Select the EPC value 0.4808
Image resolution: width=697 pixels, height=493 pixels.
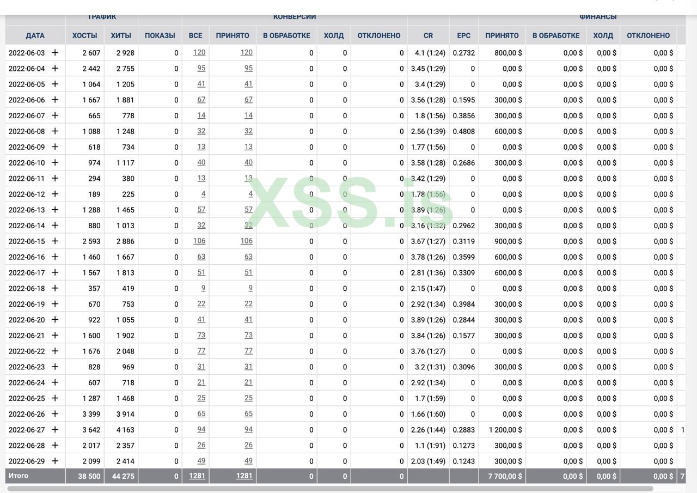(x=464, y=131)
